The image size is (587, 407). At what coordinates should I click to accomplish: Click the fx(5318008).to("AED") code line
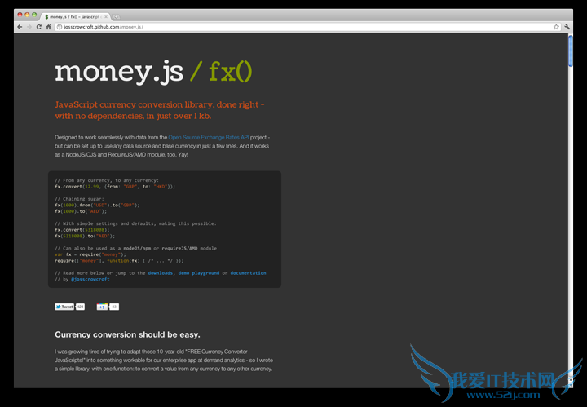[85, 236]
